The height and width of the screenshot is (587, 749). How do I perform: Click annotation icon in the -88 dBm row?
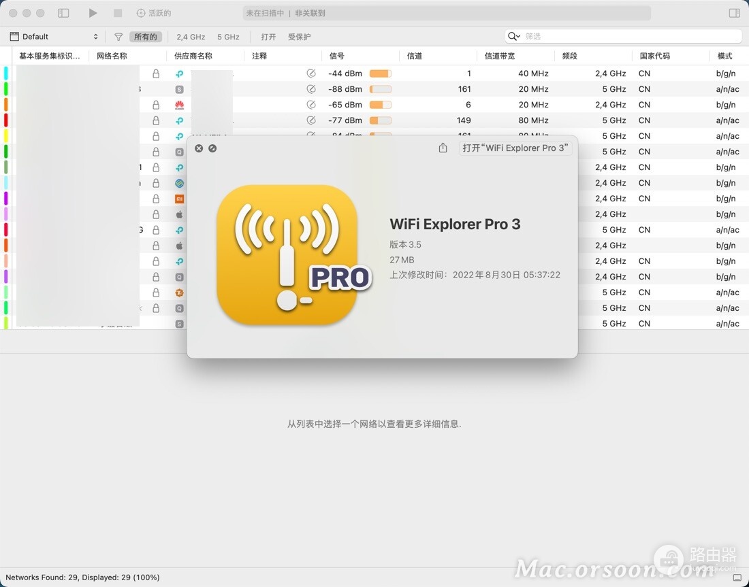tap(311, 89)
